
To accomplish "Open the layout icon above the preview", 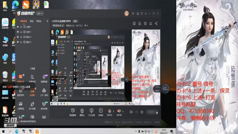I will (145, 23).
